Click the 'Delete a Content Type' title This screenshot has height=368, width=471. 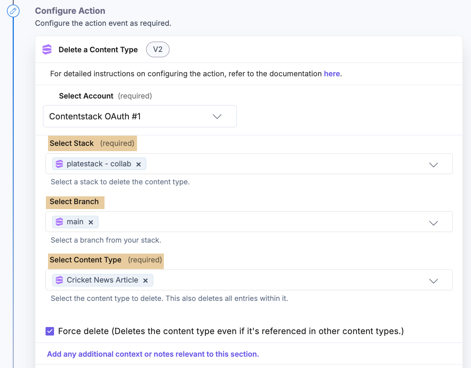98,50
